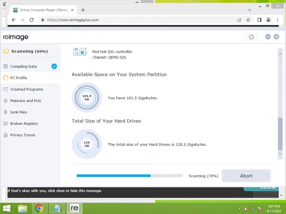Open Windows Start menu

point(7,208)
